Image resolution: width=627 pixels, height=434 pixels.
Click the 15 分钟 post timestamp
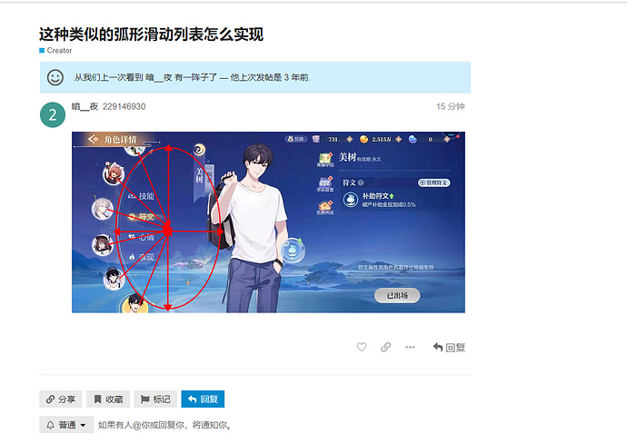(450, 106)
